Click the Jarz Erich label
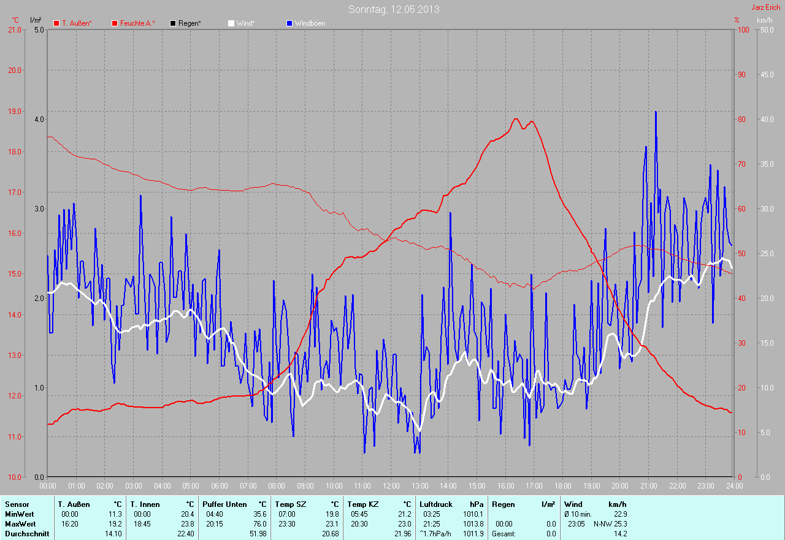Image resolution: width=785 pixels, height=540 pixels. [766, 7]
